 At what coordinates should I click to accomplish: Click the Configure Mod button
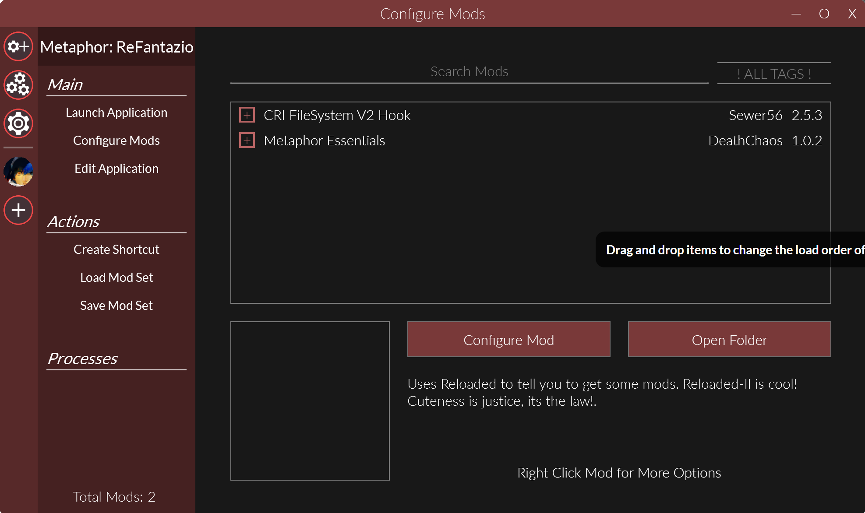click(508, 340)
